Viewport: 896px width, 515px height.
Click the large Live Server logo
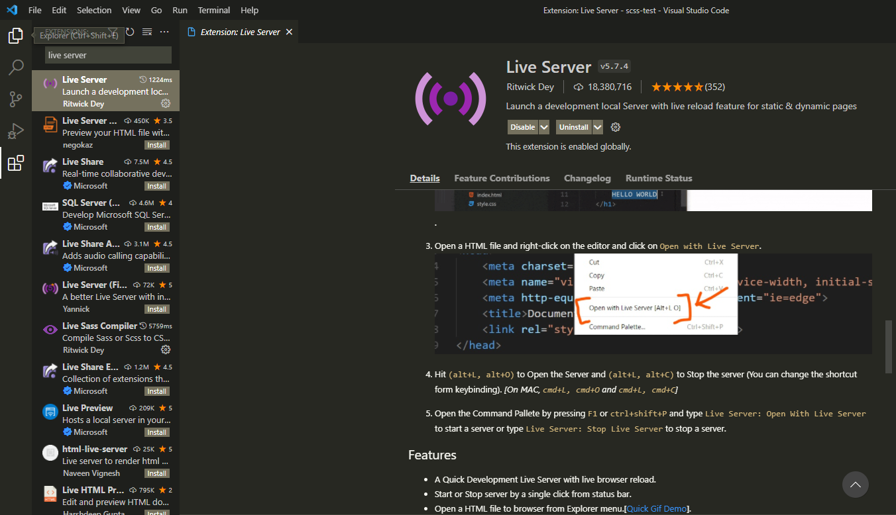pos(451,99)
